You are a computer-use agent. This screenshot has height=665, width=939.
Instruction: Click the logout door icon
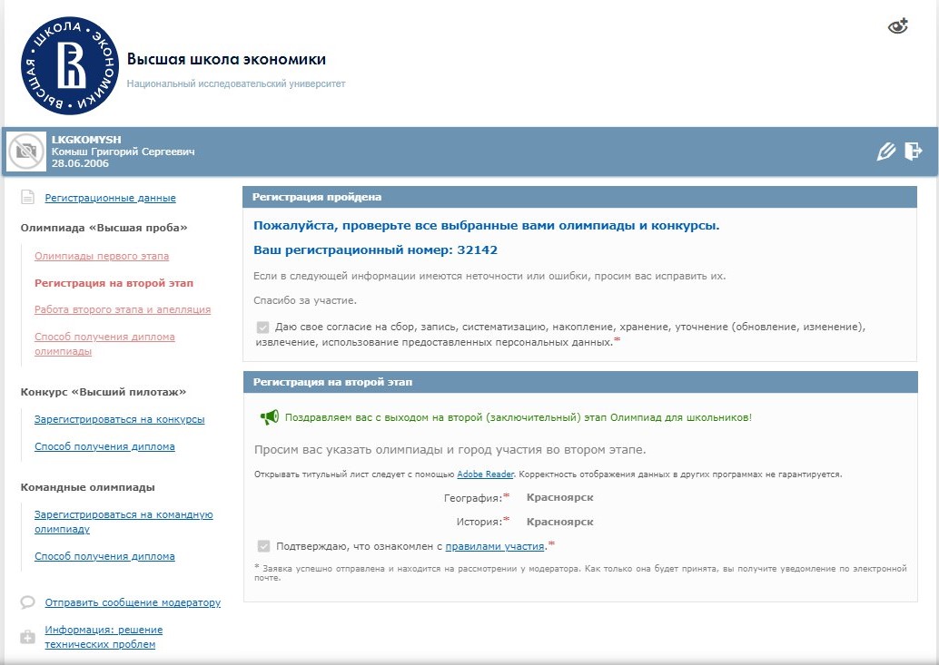click(913, 152)
